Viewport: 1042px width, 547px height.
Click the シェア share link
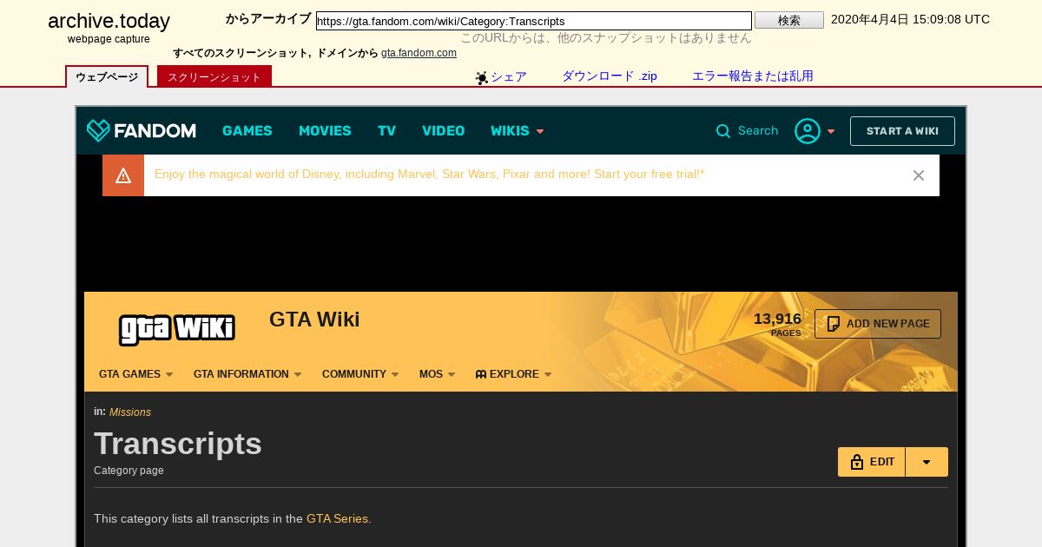(x=509, y=76)
